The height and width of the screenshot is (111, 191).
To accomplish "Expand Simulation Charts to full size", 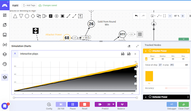I will pos(137,46).
